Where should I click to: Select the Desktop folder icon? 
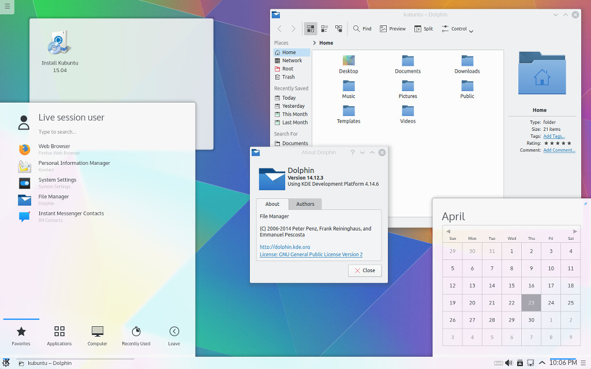tap(348, 61)
